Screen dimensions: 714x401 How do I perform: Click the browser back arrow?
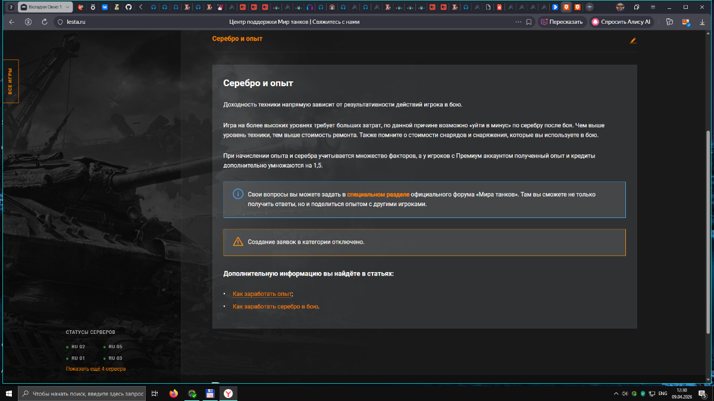(12, 22)
